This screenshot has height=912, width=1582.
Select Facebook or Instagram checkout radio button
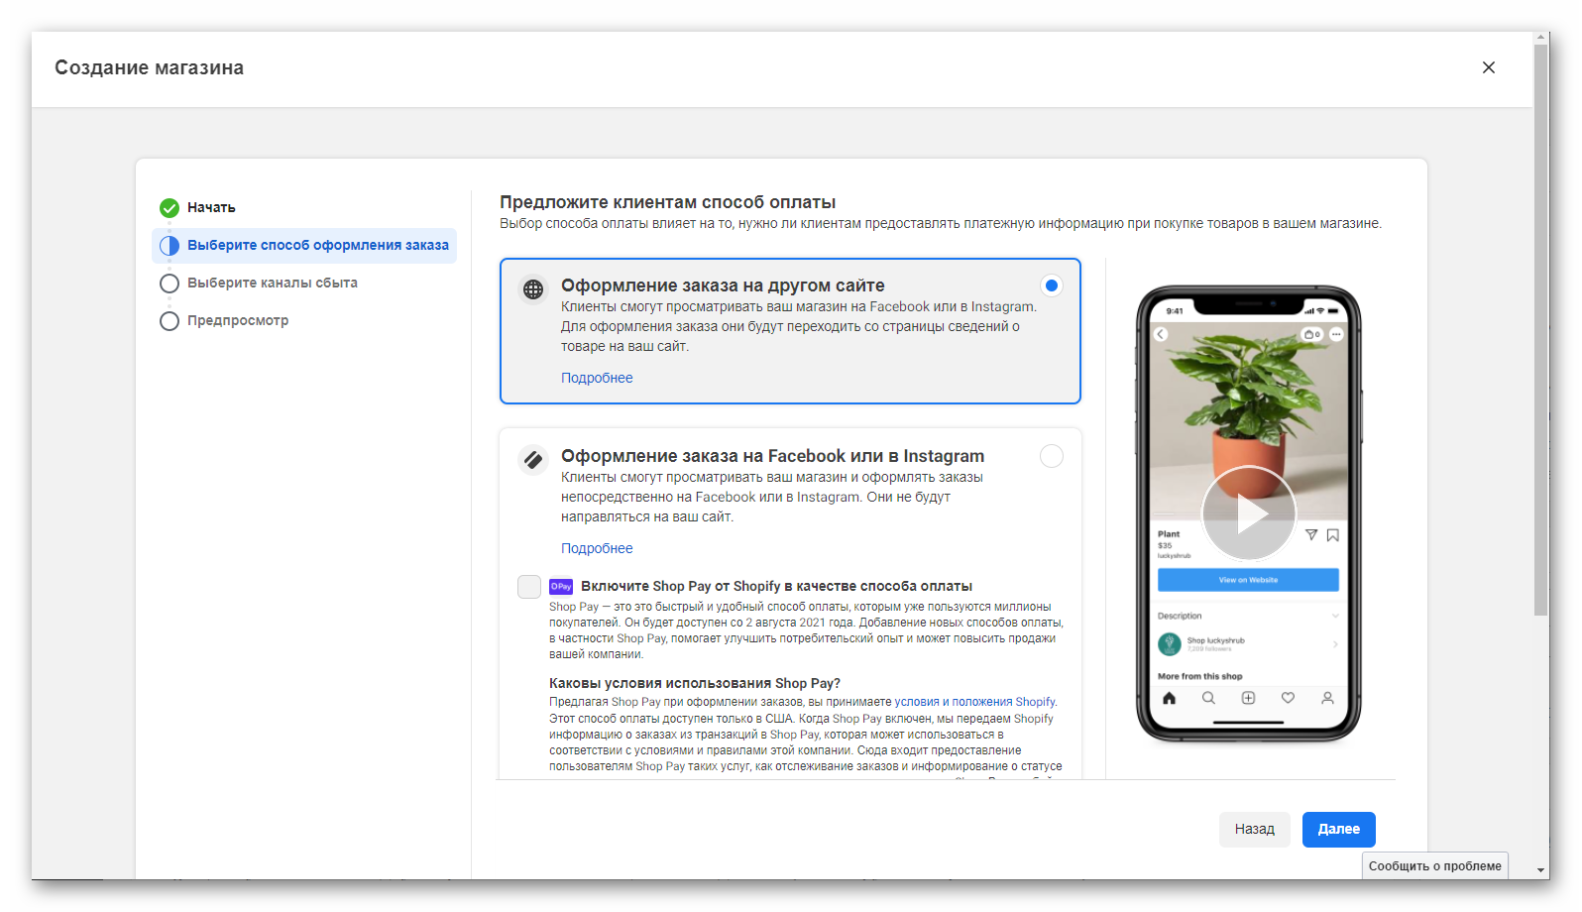tap(1052, 456)
